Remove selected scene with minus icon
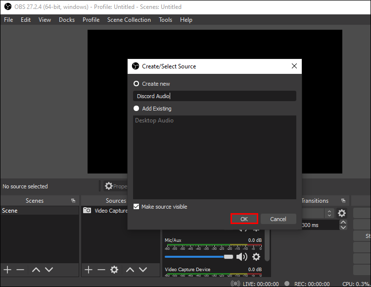The image size is (371, 287). click(x=20, y=270)
